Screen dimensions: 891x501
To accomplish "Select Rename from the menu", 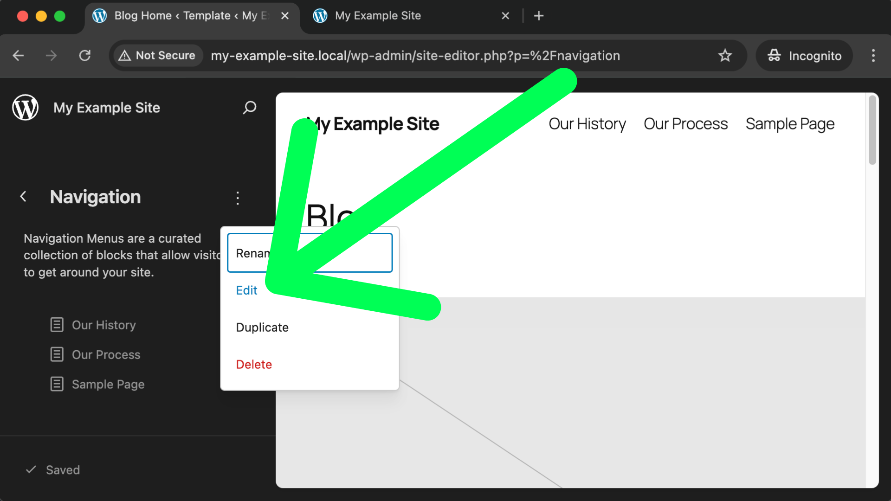I will click(x=251, y=253).
